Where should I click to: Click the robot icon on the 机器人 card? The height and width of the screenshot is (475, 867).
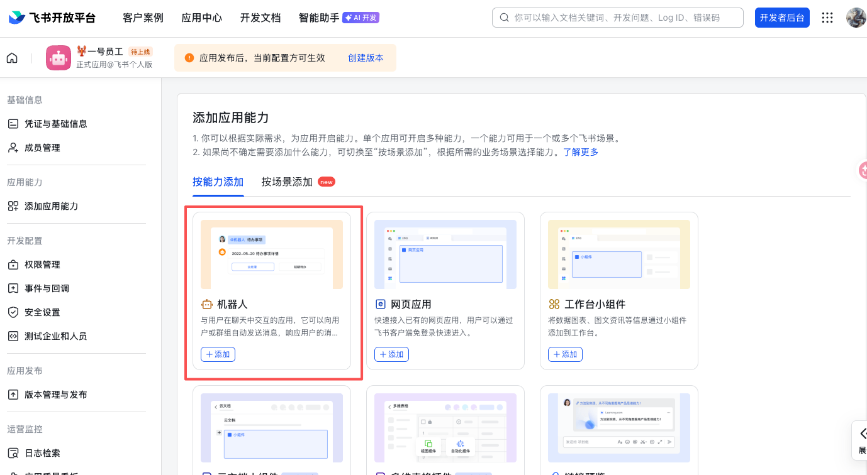click(x=206, y=303)
